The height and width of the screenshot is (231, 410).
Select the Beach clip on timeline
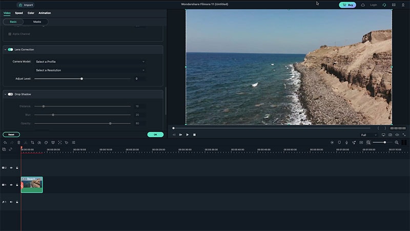pos(32,185)
